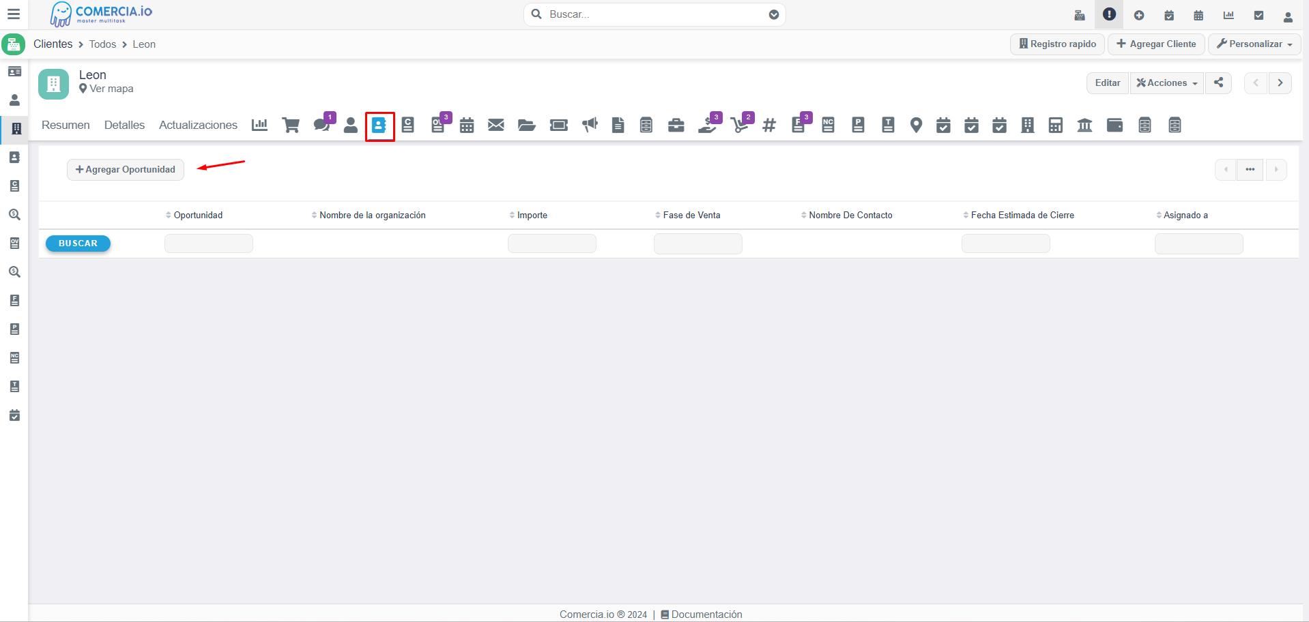Screen dimensions: 1309x622
Task: Click the Importe filter input
Action: 552,243
